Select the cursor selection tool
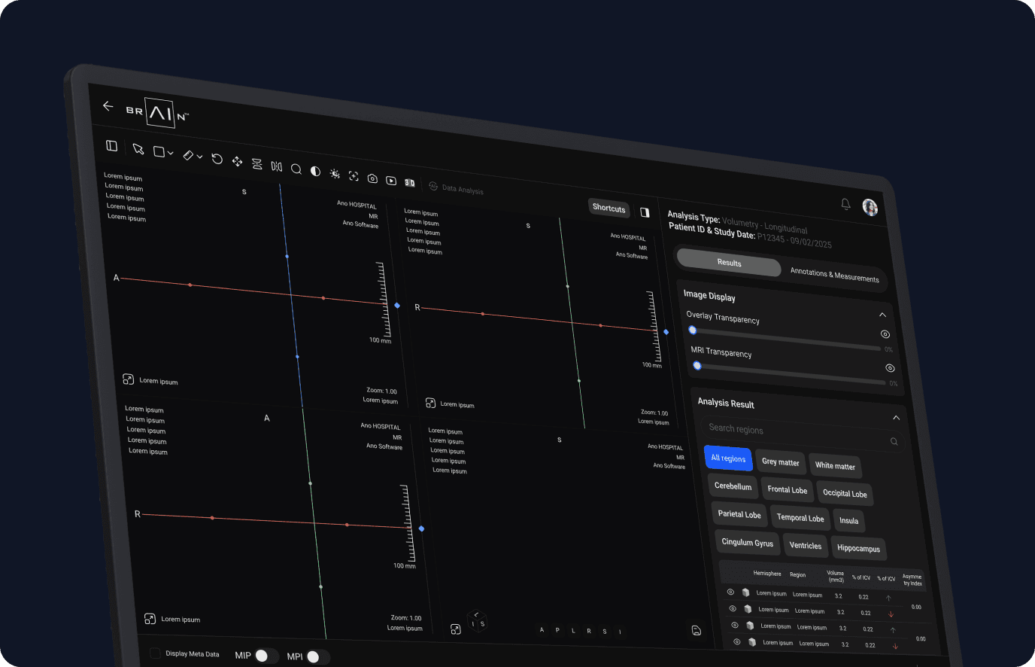 pyautogui.click(x=138, y=149)
